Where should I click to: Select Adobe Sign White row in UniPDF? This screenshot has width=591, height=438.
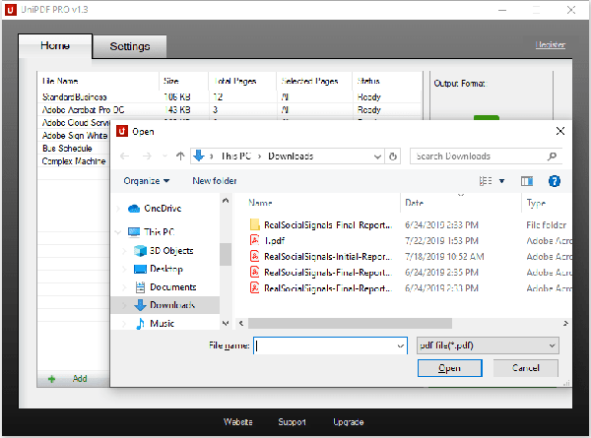75,136
